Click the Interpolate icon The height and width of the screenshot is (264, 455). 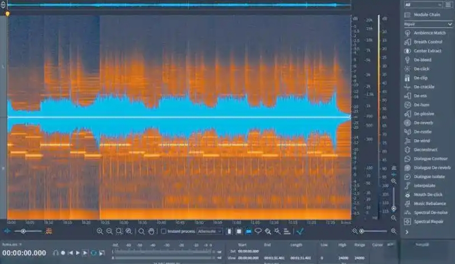(x=407, y=186)
